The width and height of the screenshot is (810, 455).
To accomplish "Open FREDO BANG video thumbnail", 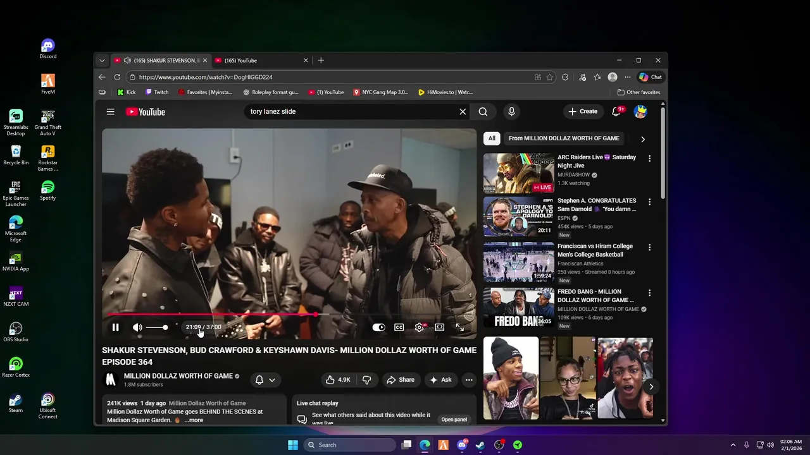I will coord(519,308).
